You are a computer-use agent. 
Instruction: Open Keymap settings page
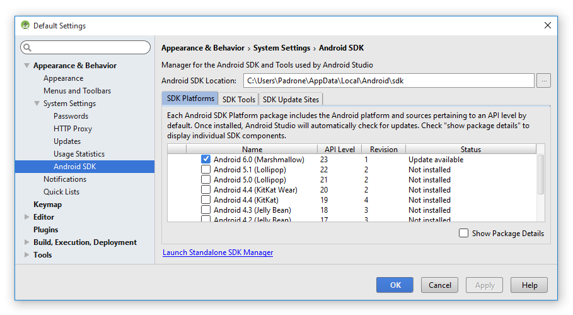click(47, 205)
